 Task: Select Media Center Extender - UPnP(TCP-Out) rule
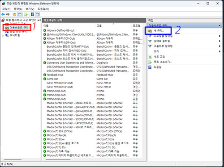point(93,123)
